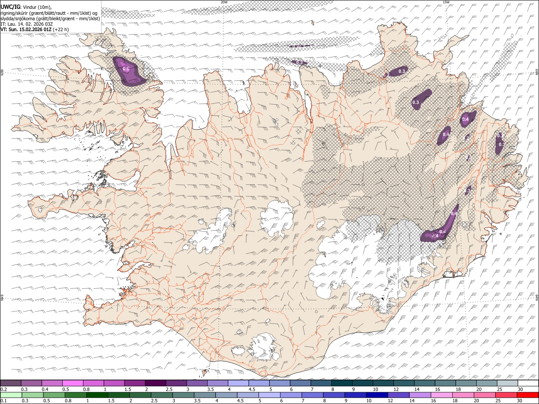The height and width of the screenshot is (404, 539).
Task: Click the bold UWC/IG title text
Action: tap(10, 7)
